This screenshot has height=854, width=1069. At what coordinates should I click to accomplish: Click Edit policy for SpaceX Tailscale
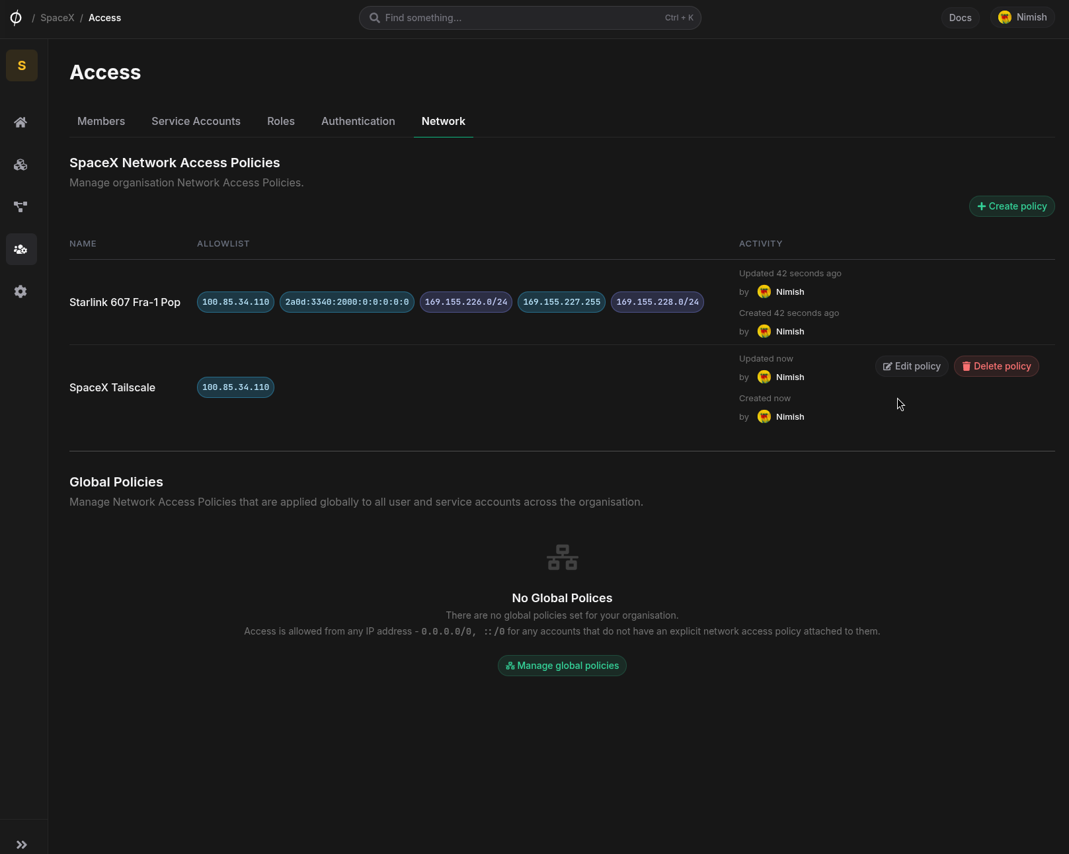point(912,366)
